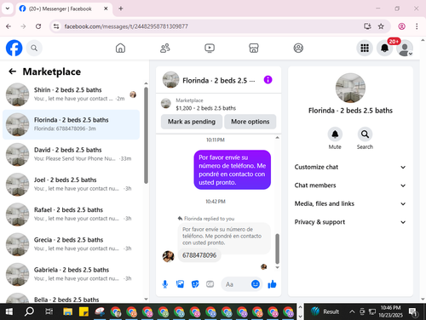Show hidden system tray icons
Image resolution: width=426 pixels, height=320 pixels.
click(352, 311)
